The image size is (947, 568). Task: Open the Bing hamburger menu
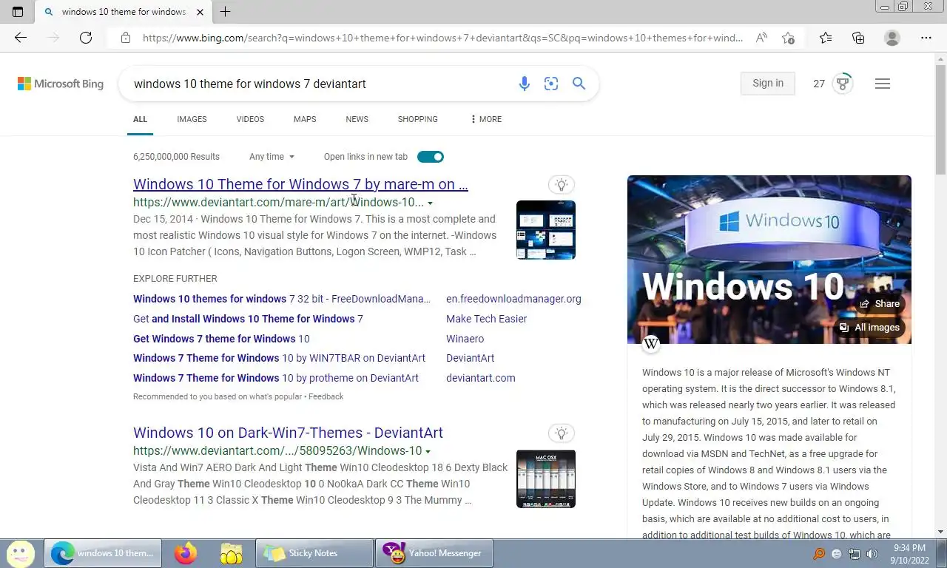click(882, 84)
